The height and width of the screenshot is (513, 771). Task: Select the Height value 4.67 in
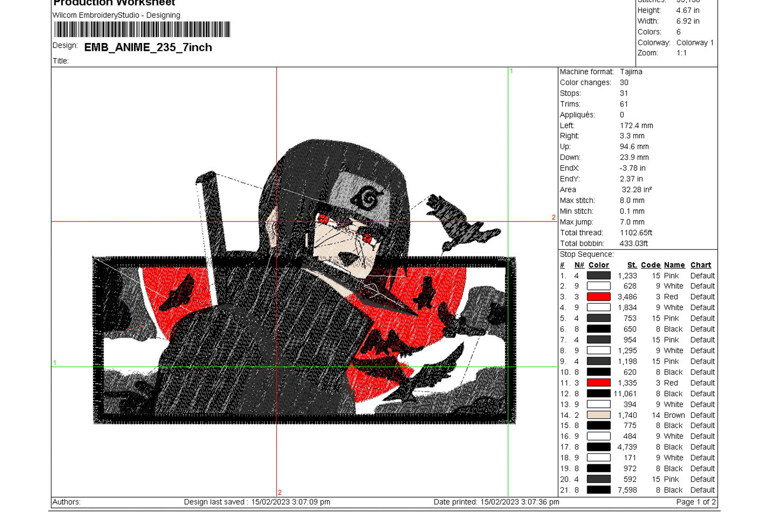pyautogui.click(x=688, y=10)
